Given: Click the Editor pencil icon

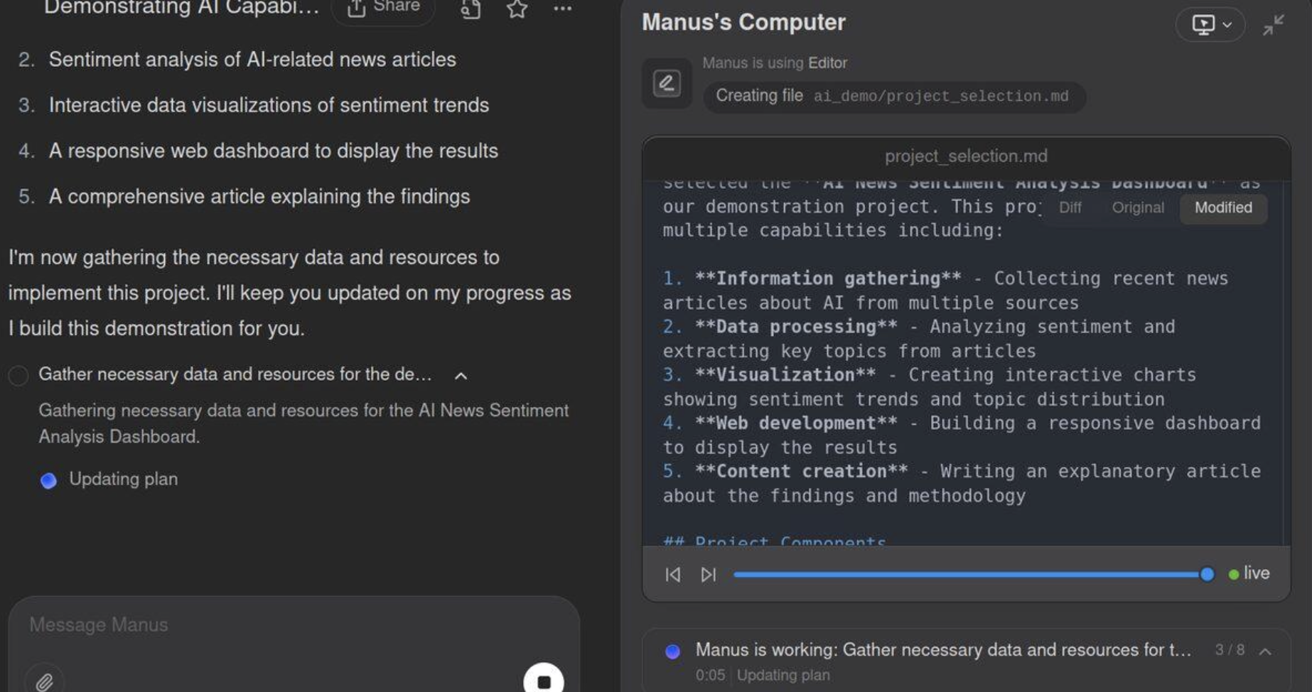Looking at the screenshot, I should 667,83.
